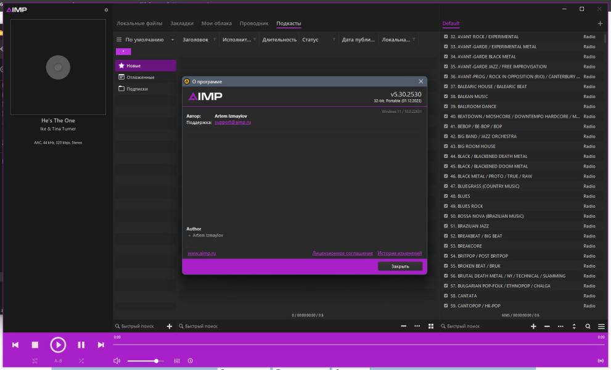Click the album art placeholder
Viewport: 611px width, 370px height.
pos(58,67)
